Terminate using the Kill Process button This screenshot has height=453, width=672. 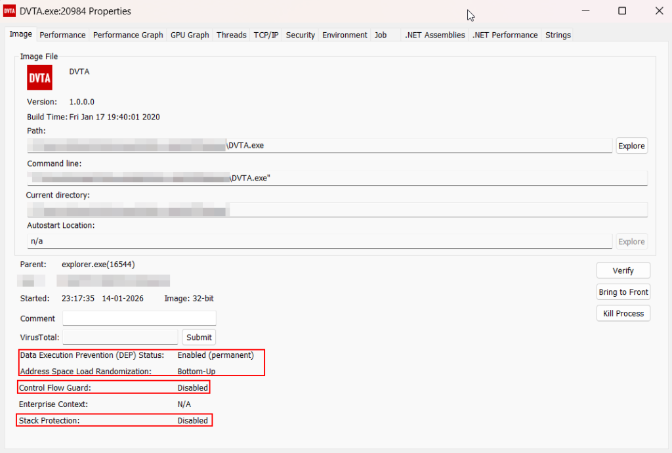point(623,313)
